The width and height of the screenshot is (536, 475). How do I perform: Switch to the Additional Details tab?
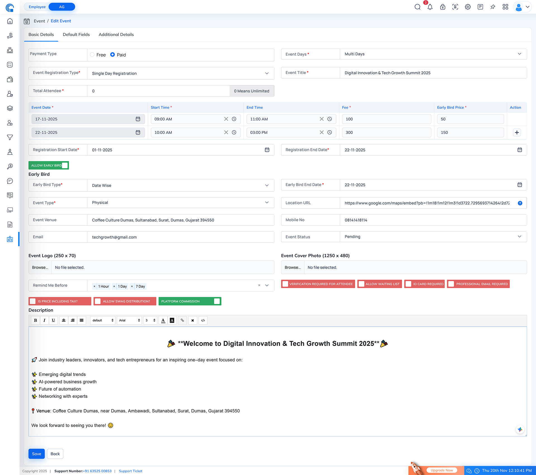[x=116, y=34]
